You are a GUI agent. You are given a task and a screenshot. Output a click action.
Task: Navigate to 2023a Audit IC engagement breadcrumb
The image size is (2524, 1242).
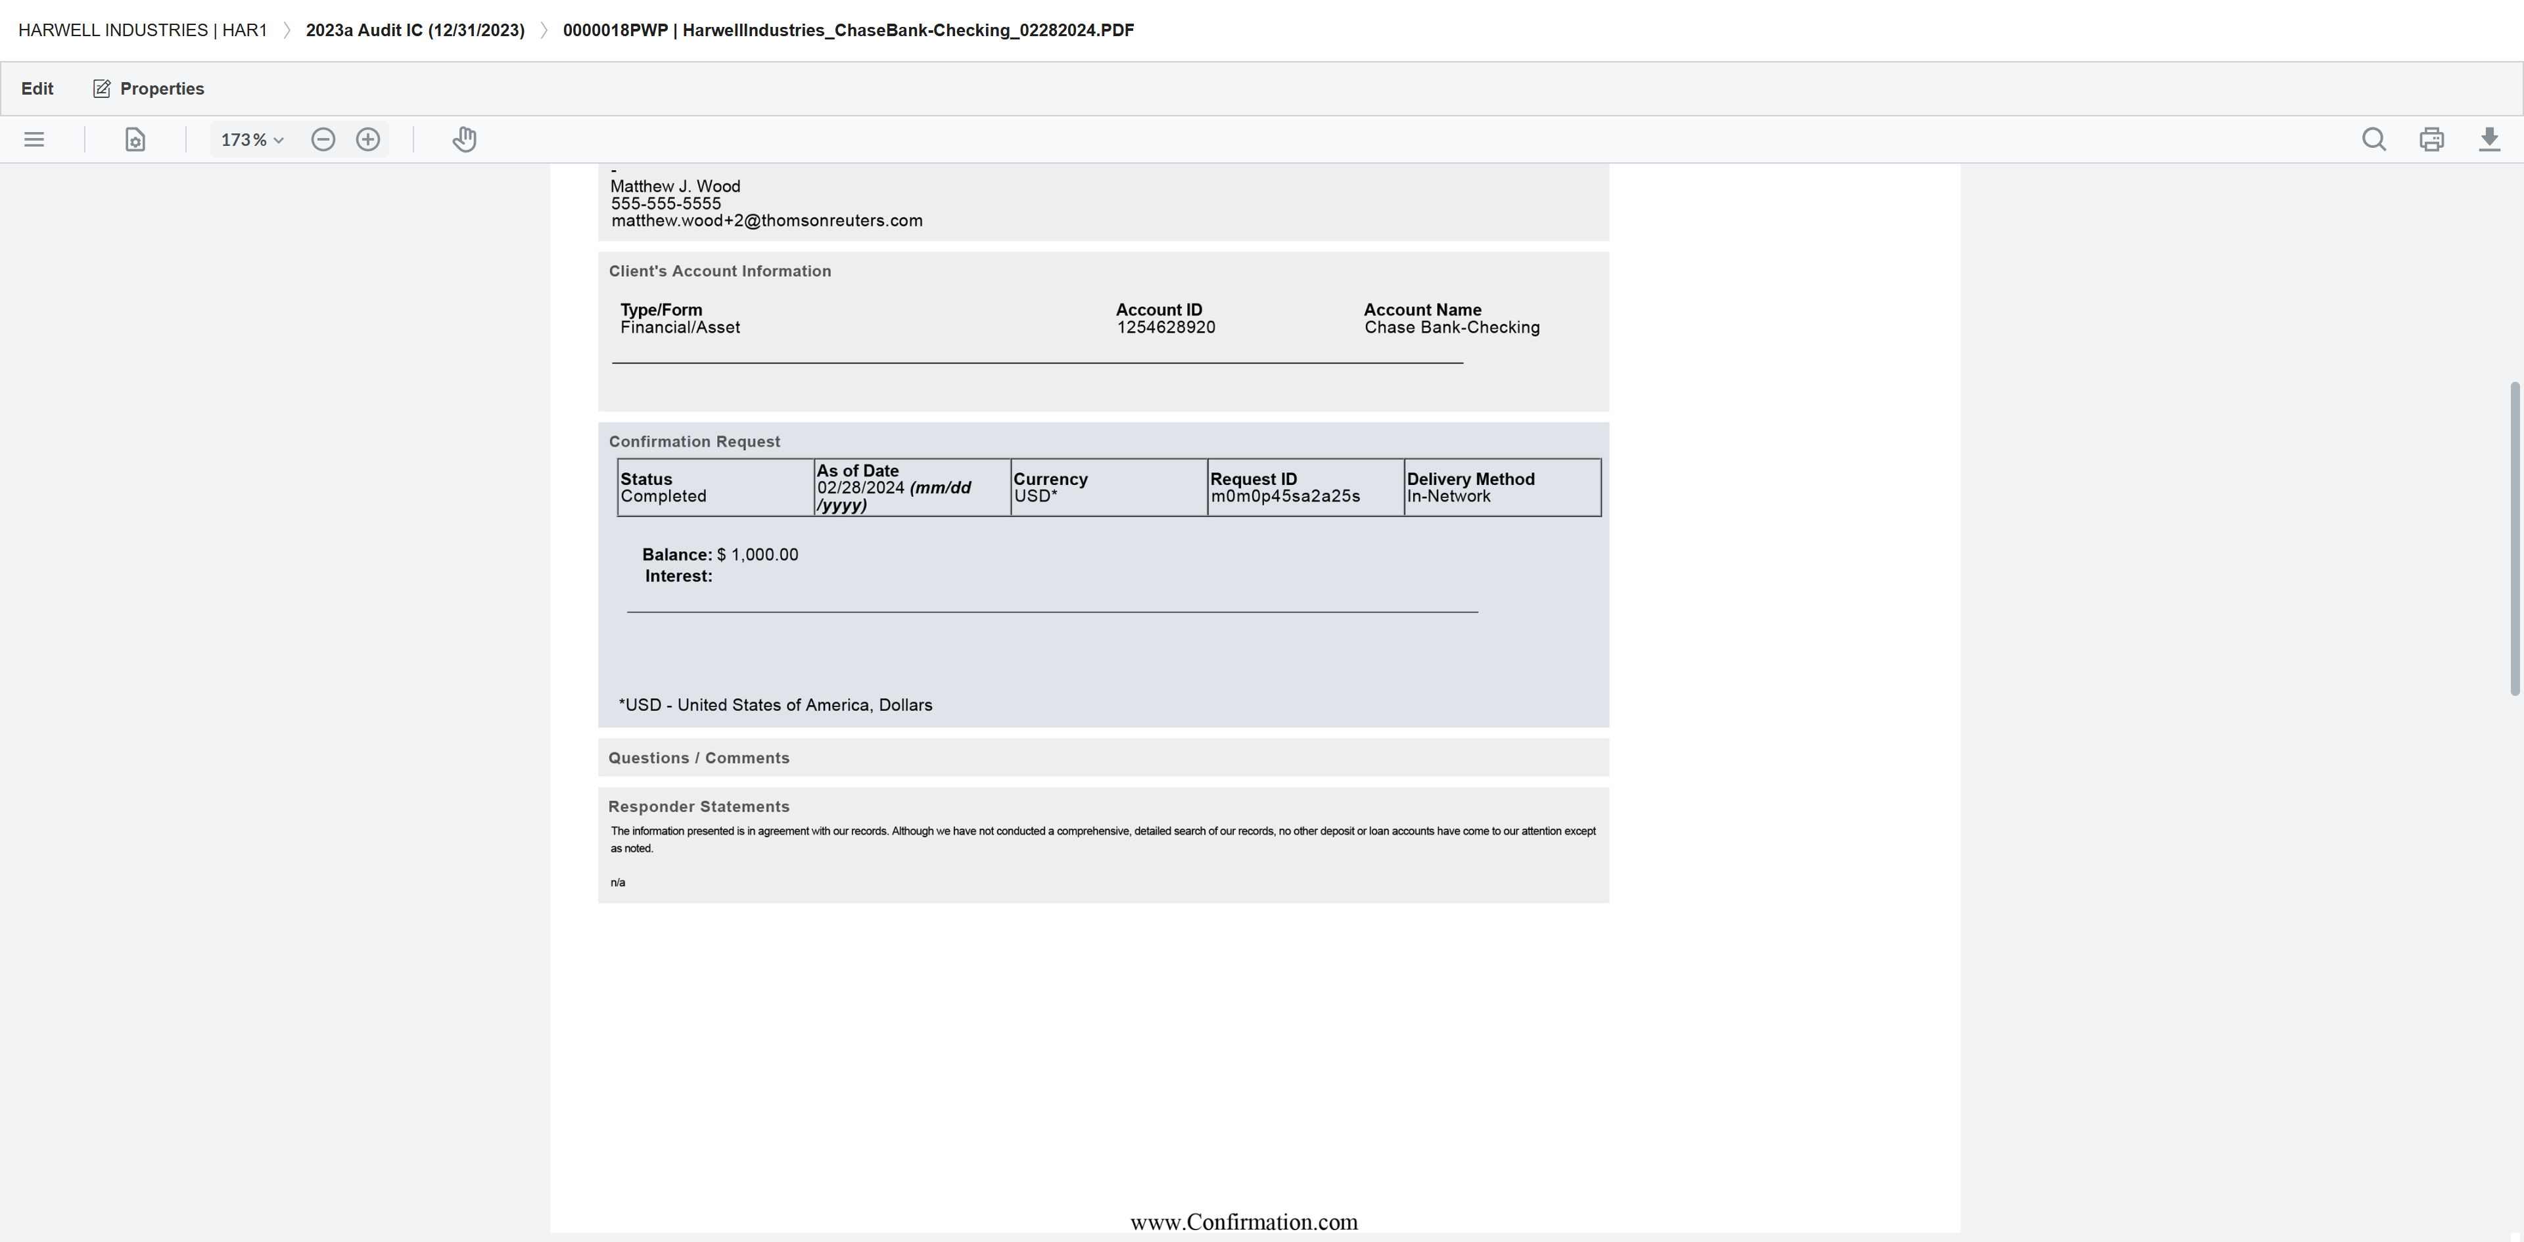tap(415, 30)
